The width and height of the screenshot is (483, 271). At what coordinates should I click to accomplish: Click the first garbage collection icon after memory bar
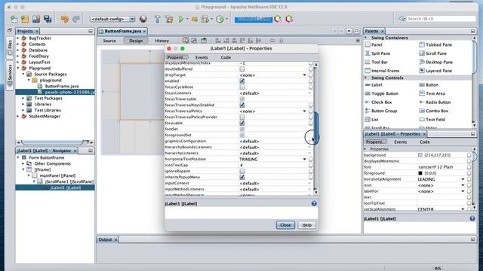[278, 19]
